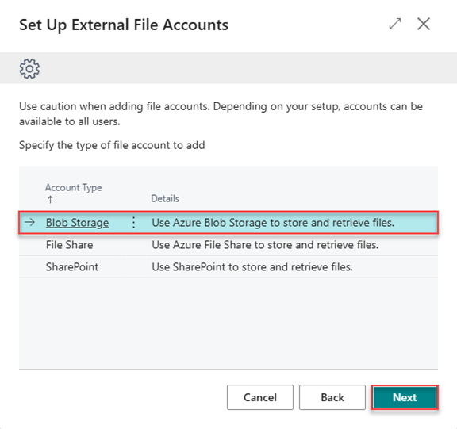Toggle the Account Type sort arrow

point(51,200)
